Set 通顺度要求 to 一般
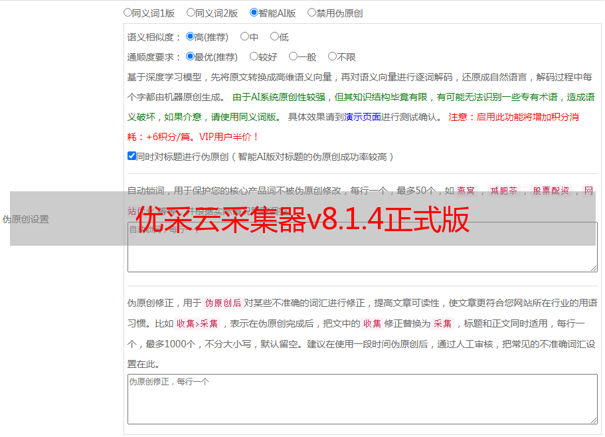The width and height of the screenshot is (605, 437). click(x=294, y=56)
